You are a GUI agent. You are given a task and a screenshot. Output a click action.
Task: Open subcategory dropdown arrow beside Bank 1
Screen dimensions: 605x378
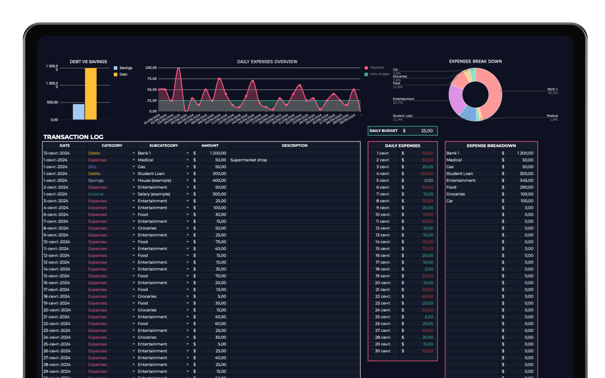[x=188, y=153]
